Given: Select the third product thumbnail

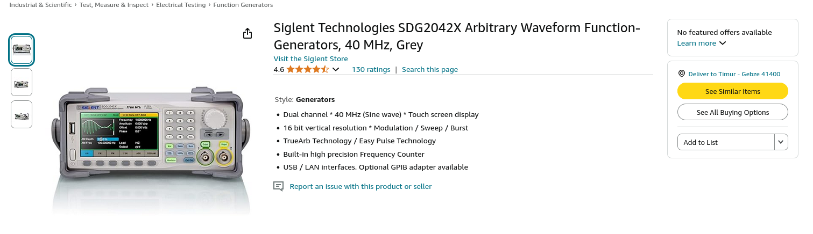Looking at the screenshot, I should click(x=22, y=115).
